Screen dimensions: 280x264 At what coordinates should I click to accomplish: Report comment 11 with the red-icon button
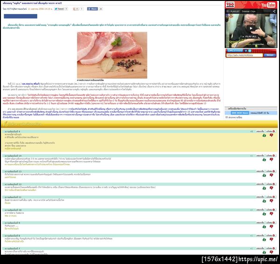click(x=271, y=197)
